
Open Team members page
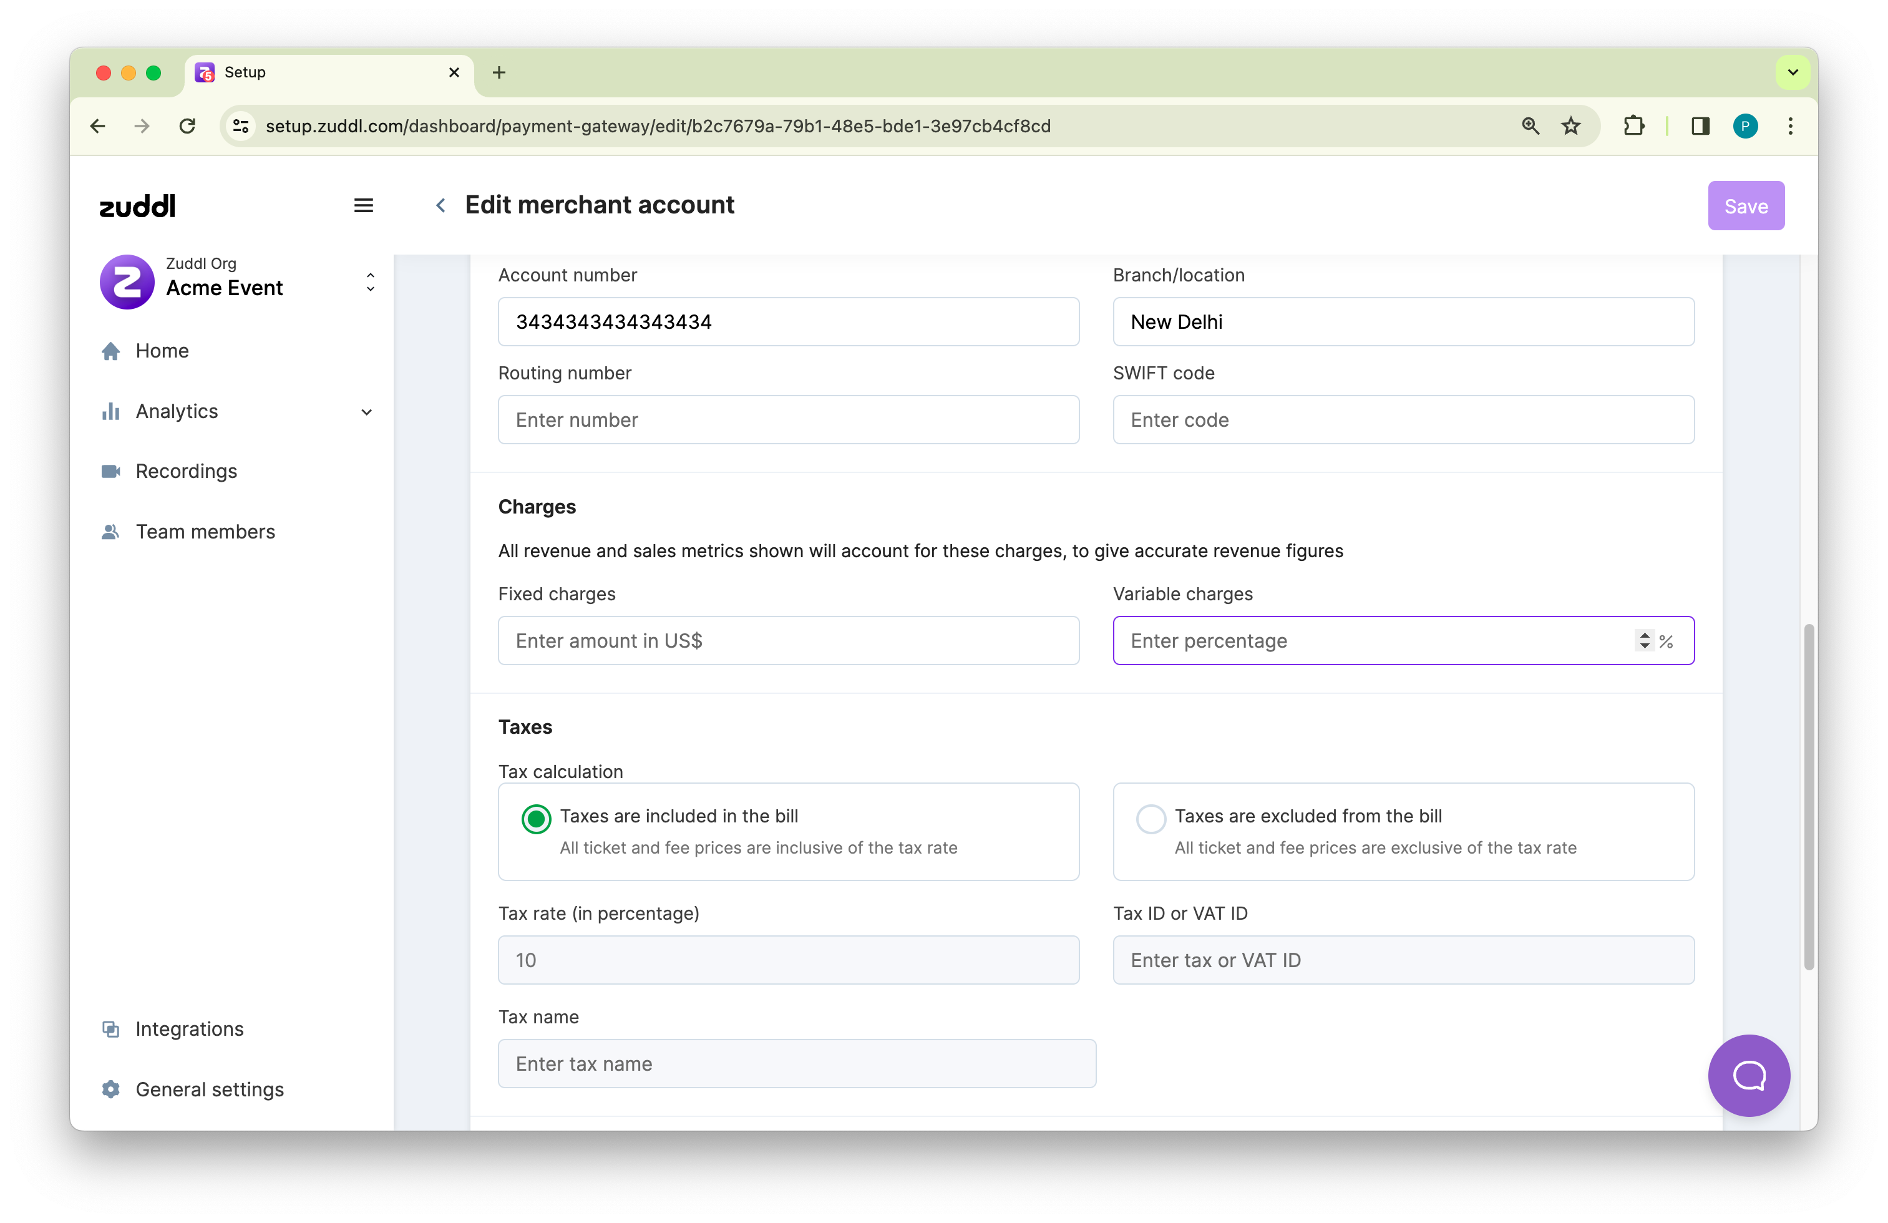click(205, 532)
